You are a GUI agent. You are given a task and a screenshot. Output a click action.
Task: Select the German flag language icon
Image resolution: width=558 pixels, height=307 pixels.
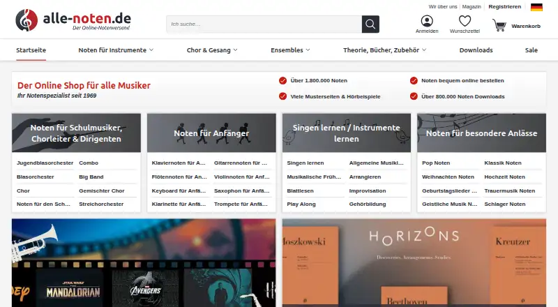pos(536,7)
